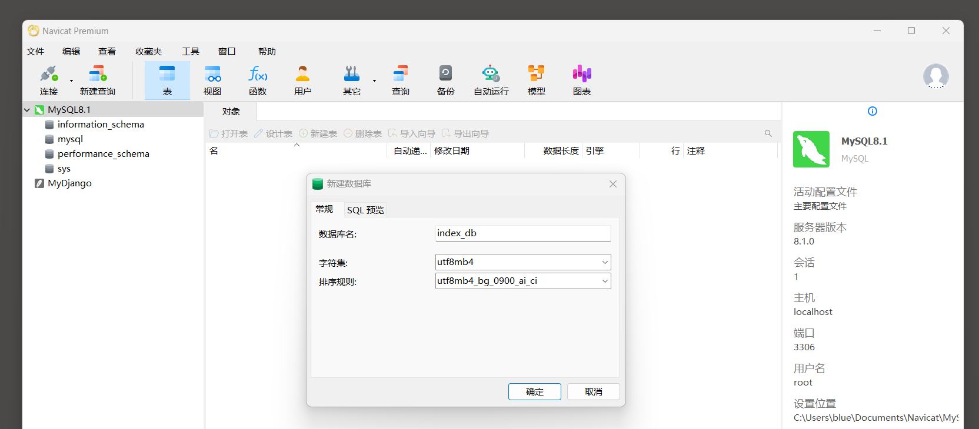Click the 主要配置文件 profile value
Image resolution: width=979 pixels, height=429 pixels.
[x=820, y=206]
